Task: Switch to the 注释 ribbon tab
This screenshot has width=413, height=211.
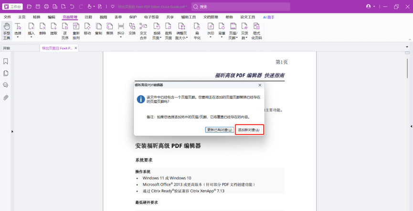Action: coord(88,17)
